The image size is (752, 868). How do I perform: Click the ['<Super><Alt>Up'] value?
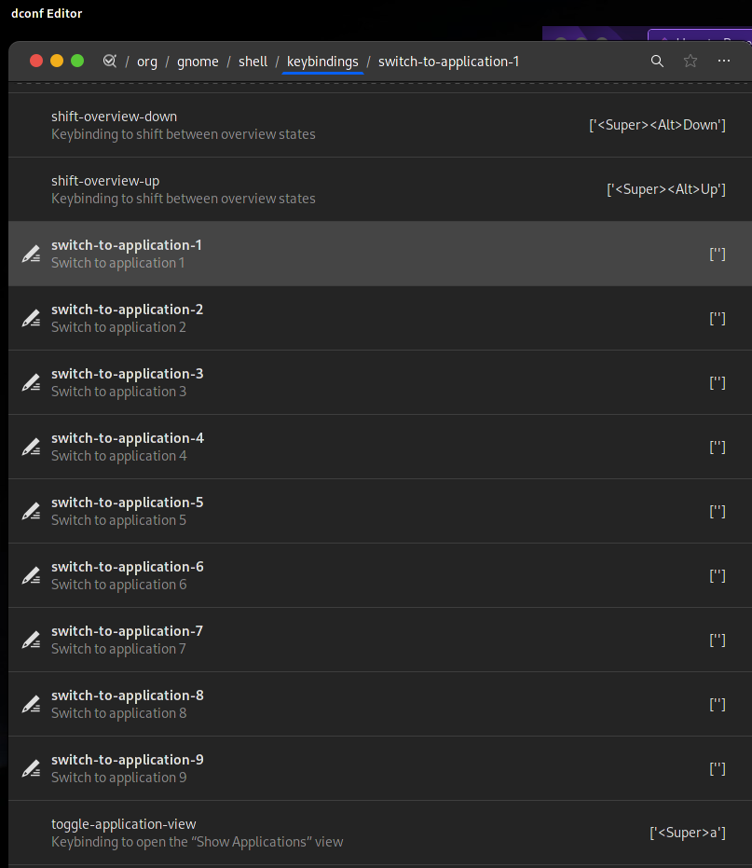(x=666, y=189)
